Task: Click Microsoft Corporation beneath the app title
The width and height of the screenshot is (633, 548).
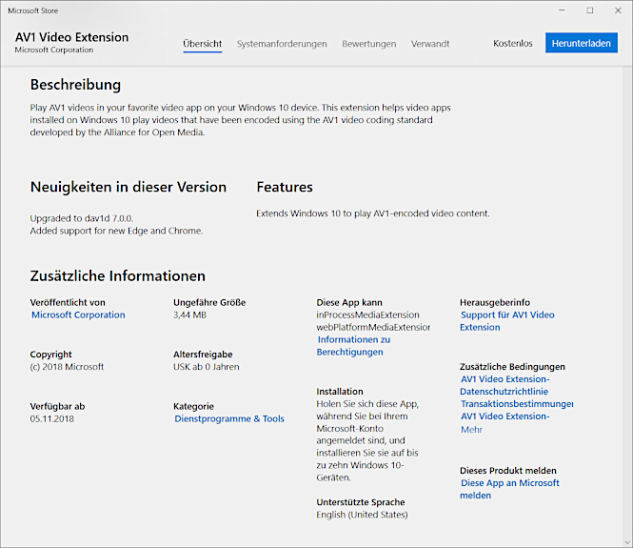Action: (x=53, y=51)
